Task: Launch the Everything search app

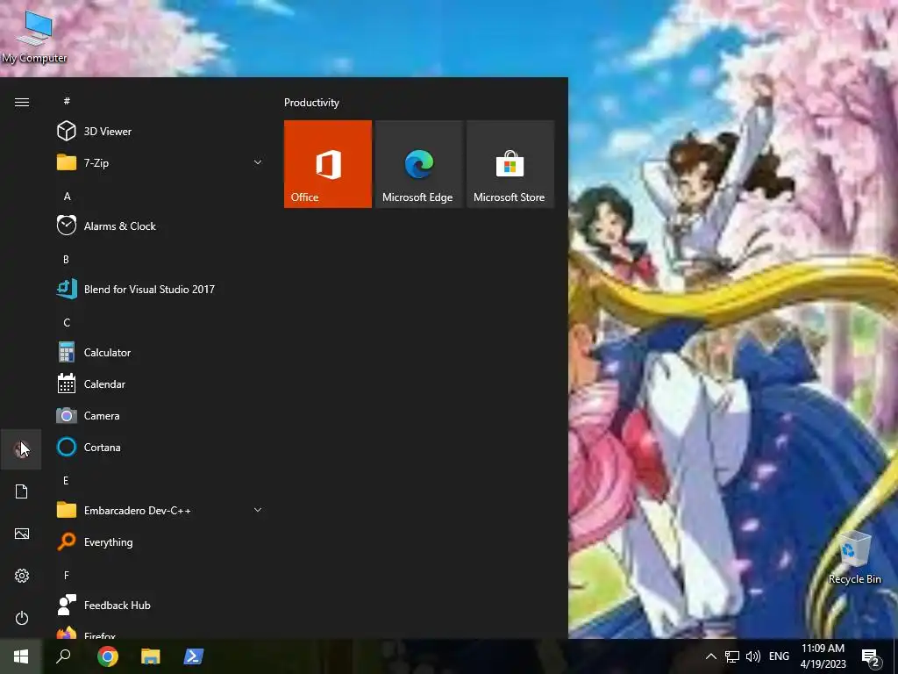Action: coord(160,542)
